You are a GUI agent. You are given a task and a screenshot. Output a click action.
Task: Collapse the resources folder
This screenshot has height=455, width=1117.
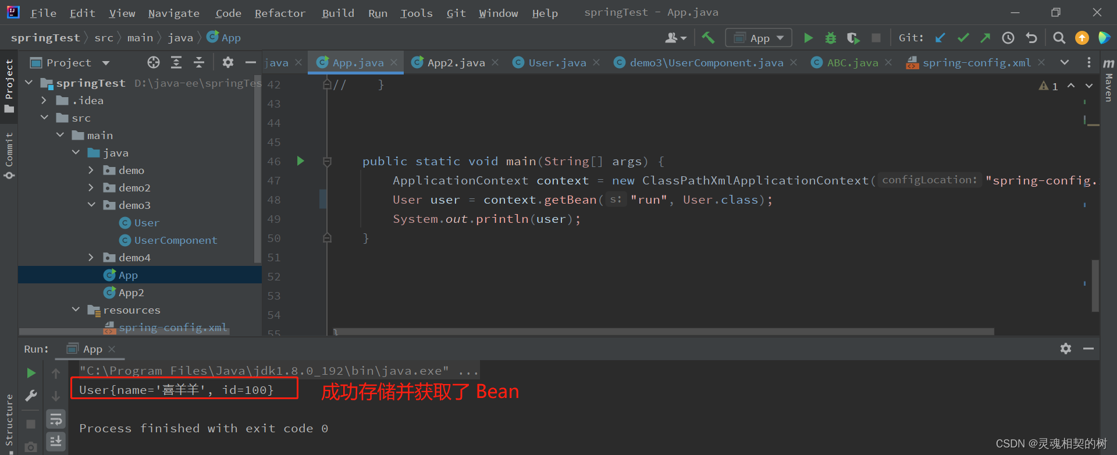(x=76, y=310)
